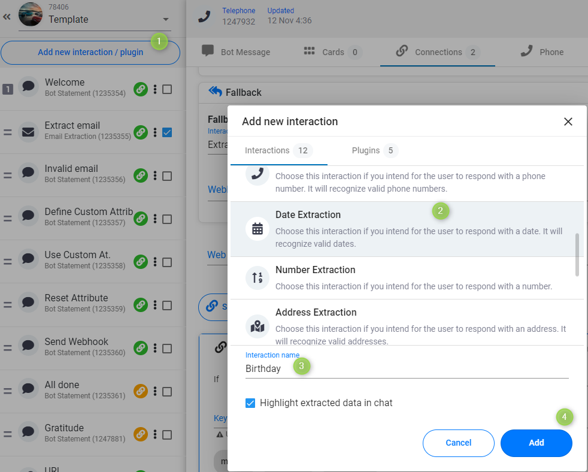The height and width of the screenshot is (472, 588).
Task: Click green link icon on Send Webhook row
Action: [141, 348]
